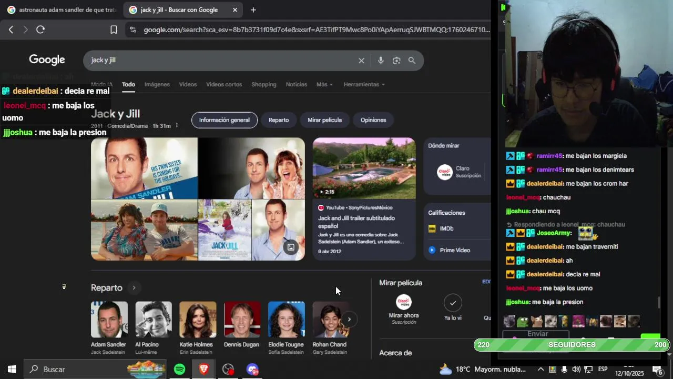The height and width of the screenshot is (379, 673).
Task: Click the 'Opiniones' chip
Action: tap(373, 120)
